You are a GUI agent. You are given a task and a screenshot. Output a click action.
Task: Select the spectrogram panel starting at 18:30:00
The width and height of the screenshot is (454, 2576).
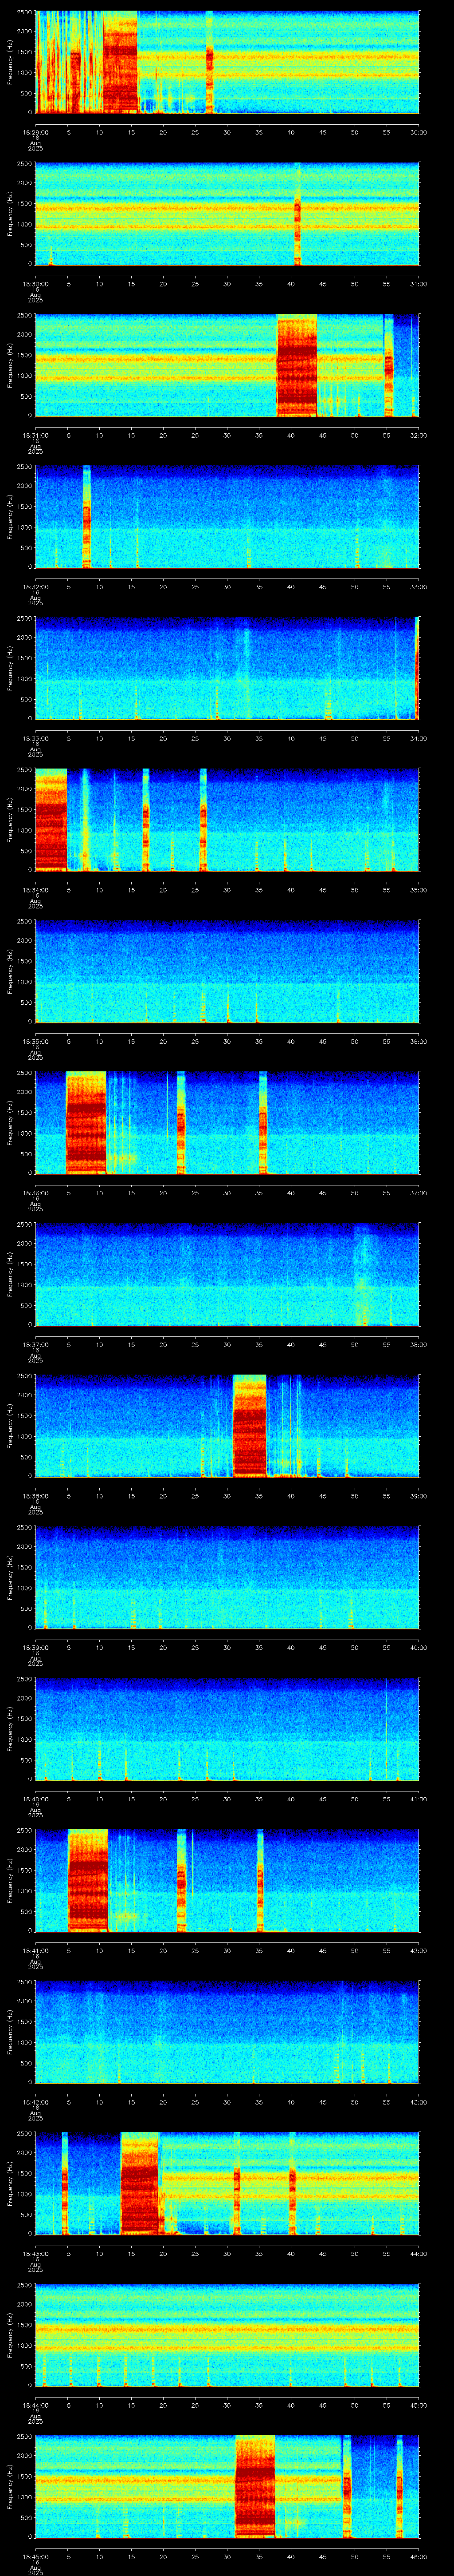pyautogui.click(x=227, y=213)
